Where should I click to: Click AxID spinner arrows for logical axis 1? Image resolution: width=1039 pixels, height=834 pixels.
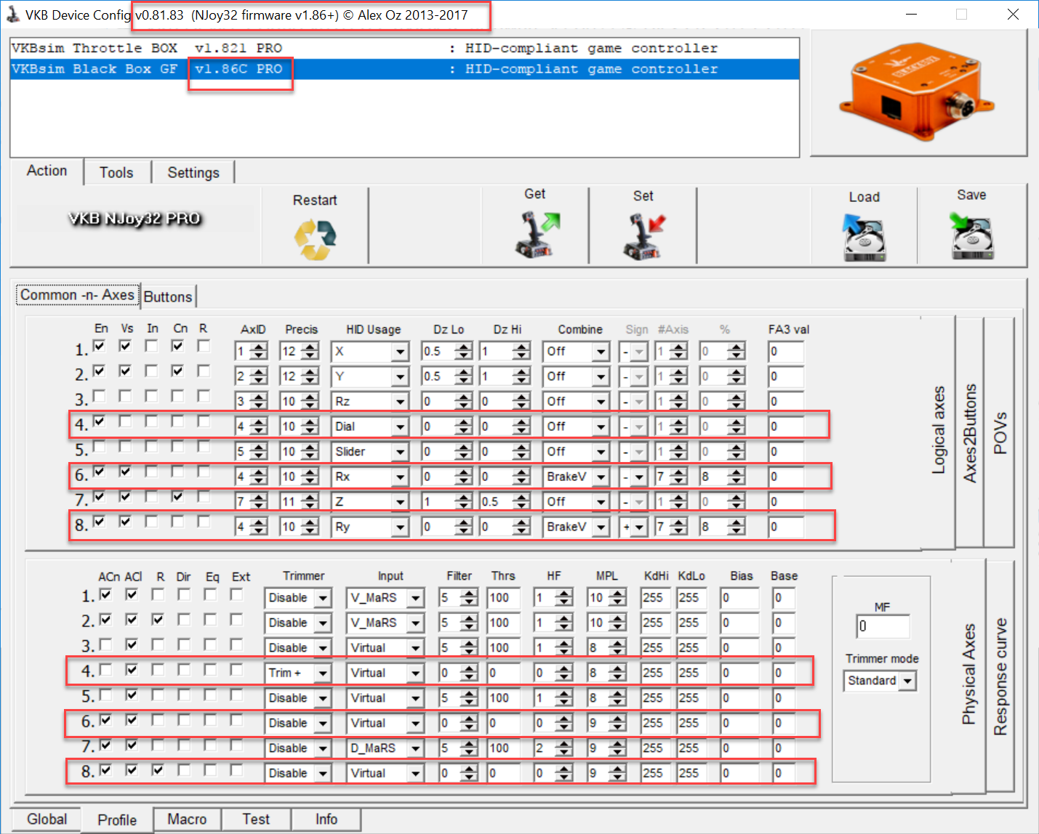pos(258,352)
